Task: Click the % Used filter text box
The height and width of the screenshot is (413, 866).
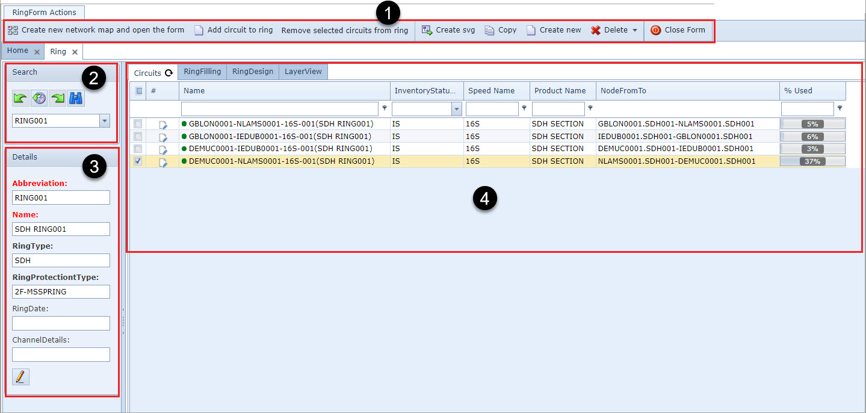Action: (808, 109)
